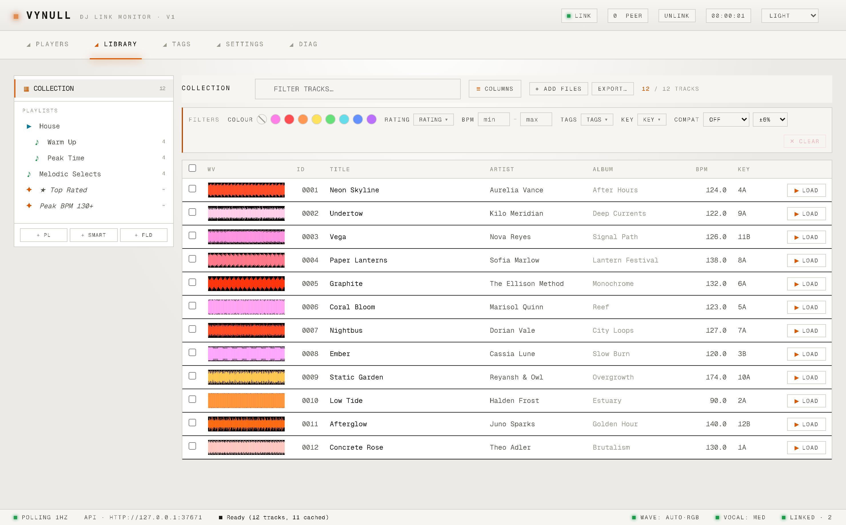Screen dimensions: 846x525
Task: Load Vega to a player
Action: click(x=806, y=237)
